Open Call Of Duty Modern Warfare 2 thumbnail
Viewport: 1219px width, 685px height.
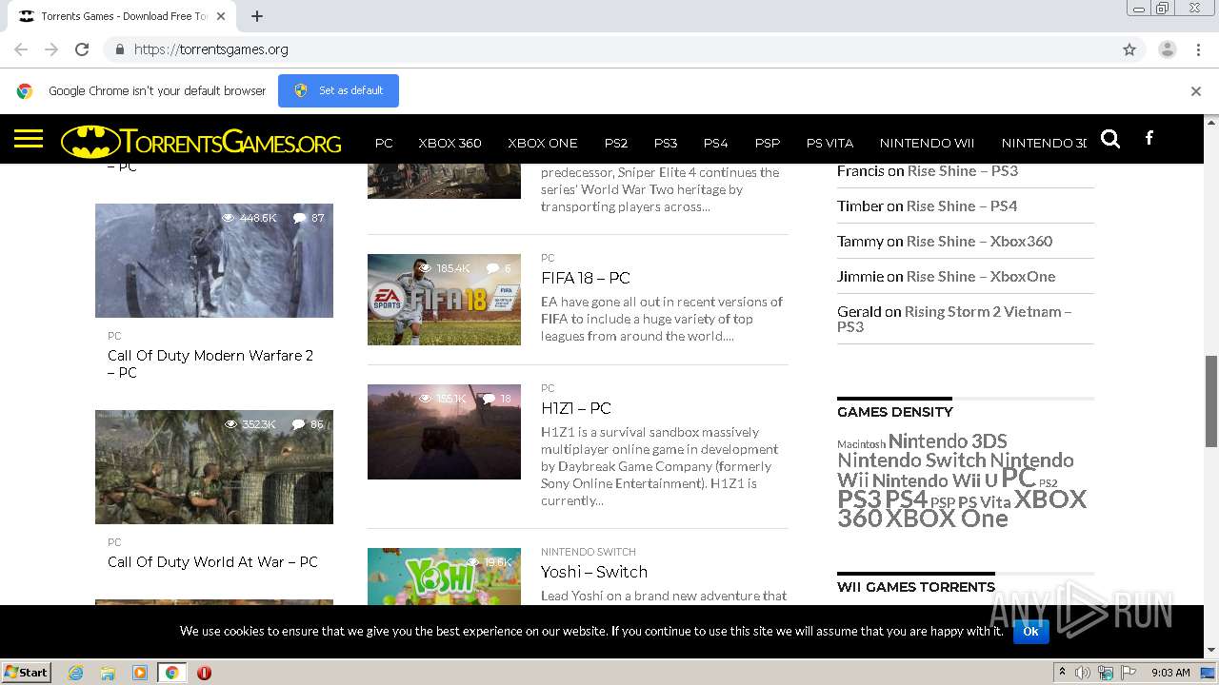(214, 261)
